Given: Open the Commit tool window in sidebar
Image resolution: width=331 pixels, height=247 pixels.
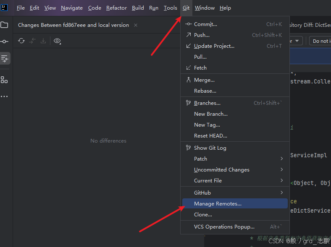Looking at the screenshot, I should [4, 42].
